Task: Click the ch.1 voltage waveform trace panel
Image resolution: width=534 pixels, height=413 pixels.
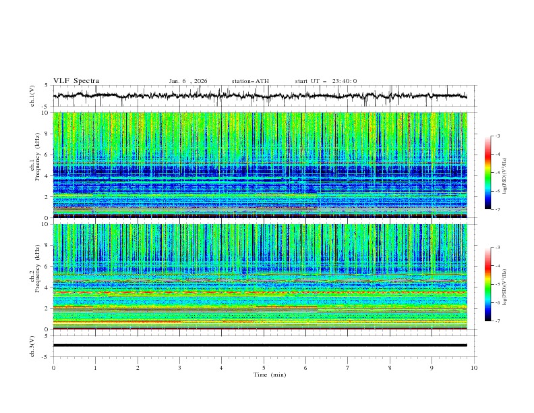Action: point(263,96)
